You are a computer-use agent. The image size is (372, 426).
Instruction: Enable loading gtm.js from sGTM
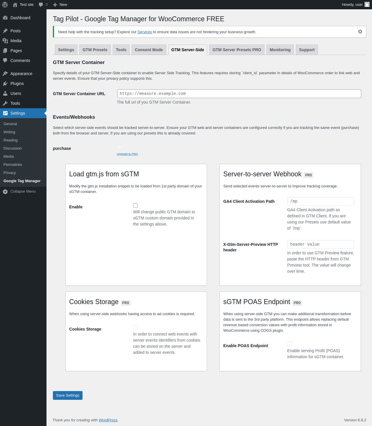(x=135, y=205)
